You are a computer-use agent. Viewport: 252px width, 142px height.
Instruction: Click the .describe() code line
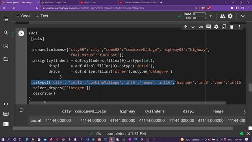click(x=43, y=93)
